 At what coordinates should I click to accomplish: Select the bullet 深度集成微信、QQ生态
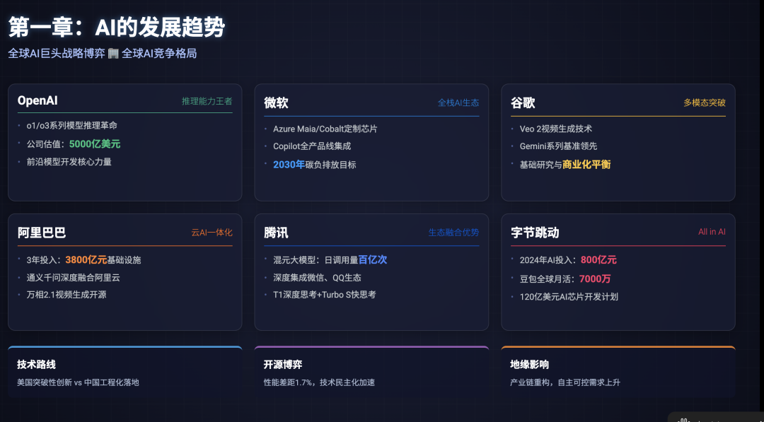point(317,278)
